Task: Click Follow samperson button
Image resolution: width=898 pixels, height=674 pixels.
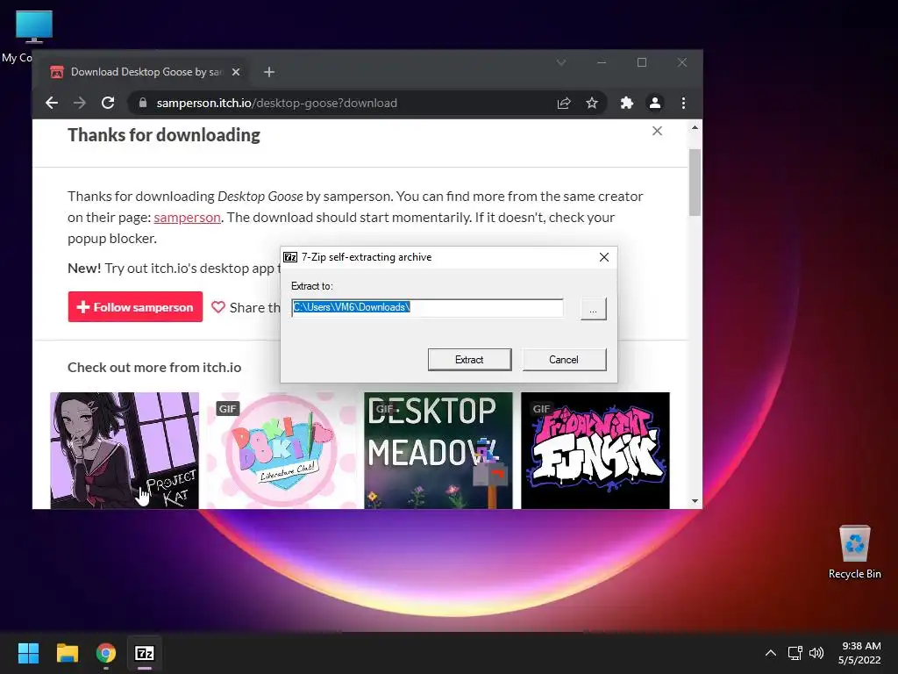Action: click(135, 307)
